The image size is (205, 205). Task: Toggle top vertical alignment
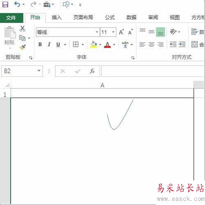(142, 30)
